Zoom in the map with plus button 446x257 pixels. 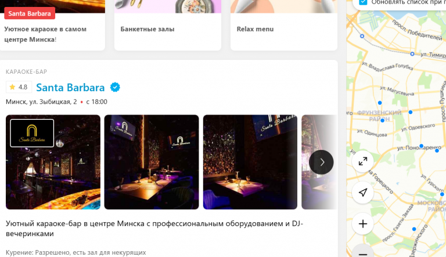[x=362, y=224]
